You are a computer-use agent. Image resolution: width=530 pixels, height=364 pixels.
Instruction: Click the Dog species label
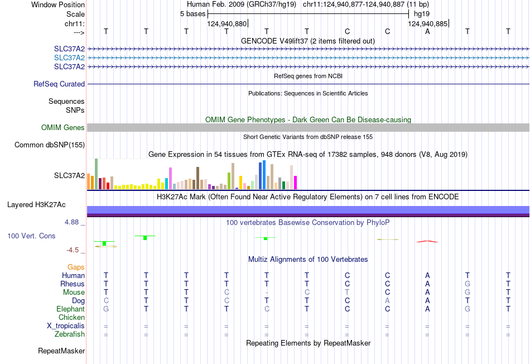[78, 301]
